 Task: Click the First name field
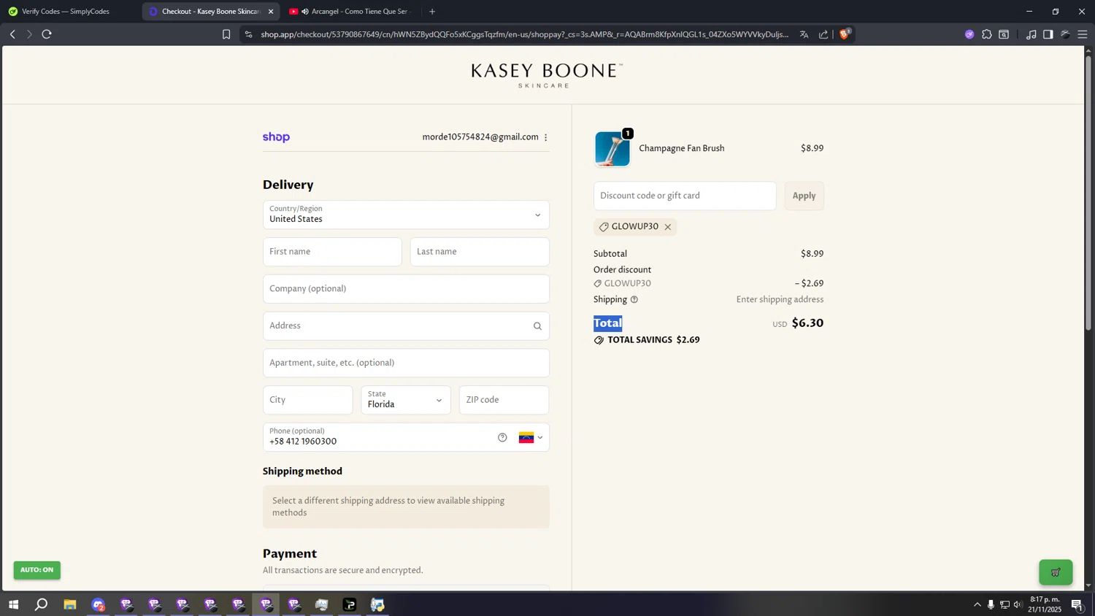(x=332, y=252)
